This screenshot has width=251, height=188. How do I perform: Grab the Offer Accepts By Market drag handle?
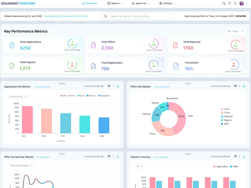point(62,154)
